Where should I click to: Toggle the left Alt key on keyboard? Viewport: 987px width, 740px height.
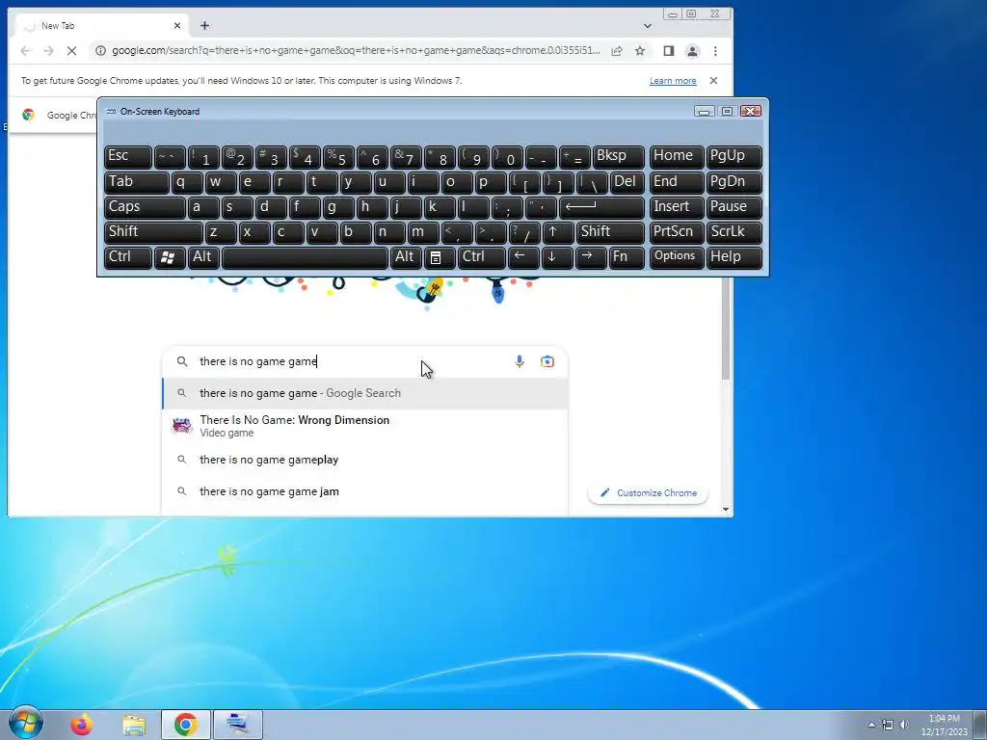click(x=204, y=257)
